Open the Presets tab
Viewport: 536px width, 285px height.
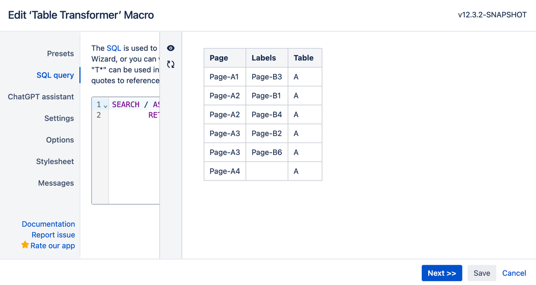pos(60,54)
